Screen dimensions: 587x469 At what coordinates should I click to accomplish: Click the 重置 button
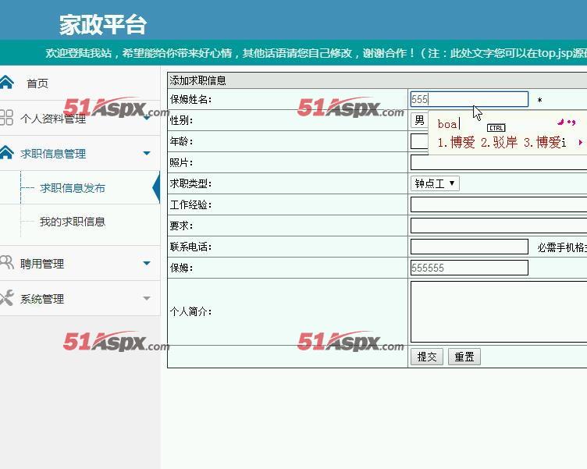(464, 357)
